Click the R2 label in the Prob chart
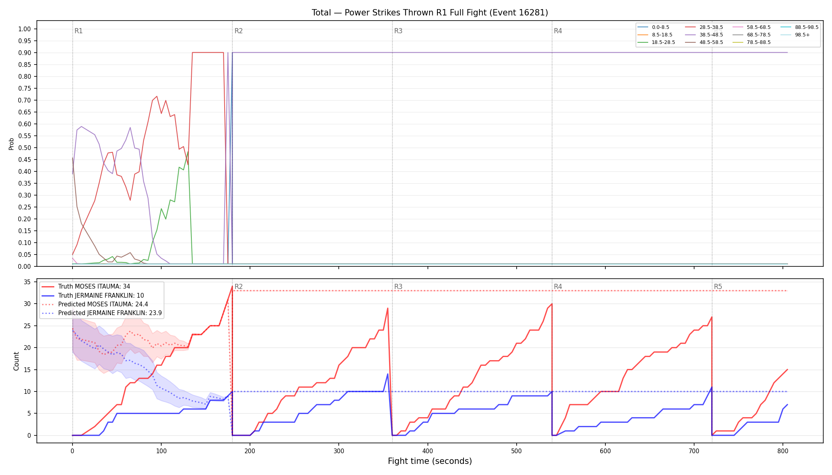 pyautogui.click(x=239, y=31)
